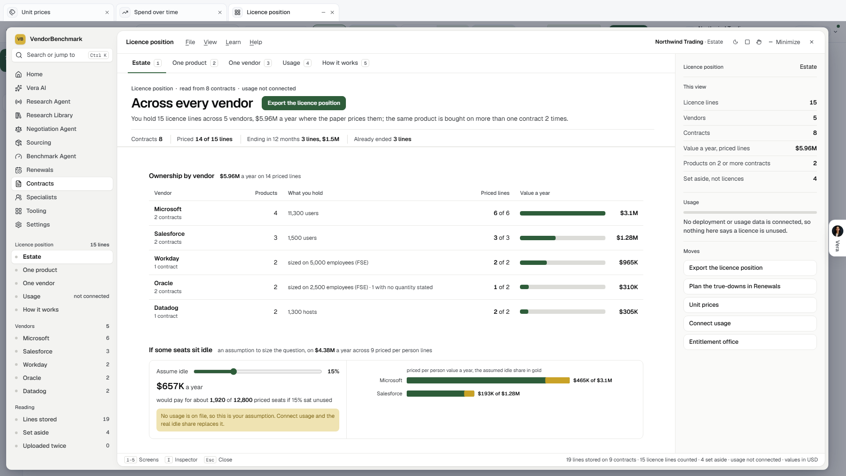This screenshot has height=476, width=846.
Task: Minimize the Licence position tab with dash
Action: coord(323,12)
